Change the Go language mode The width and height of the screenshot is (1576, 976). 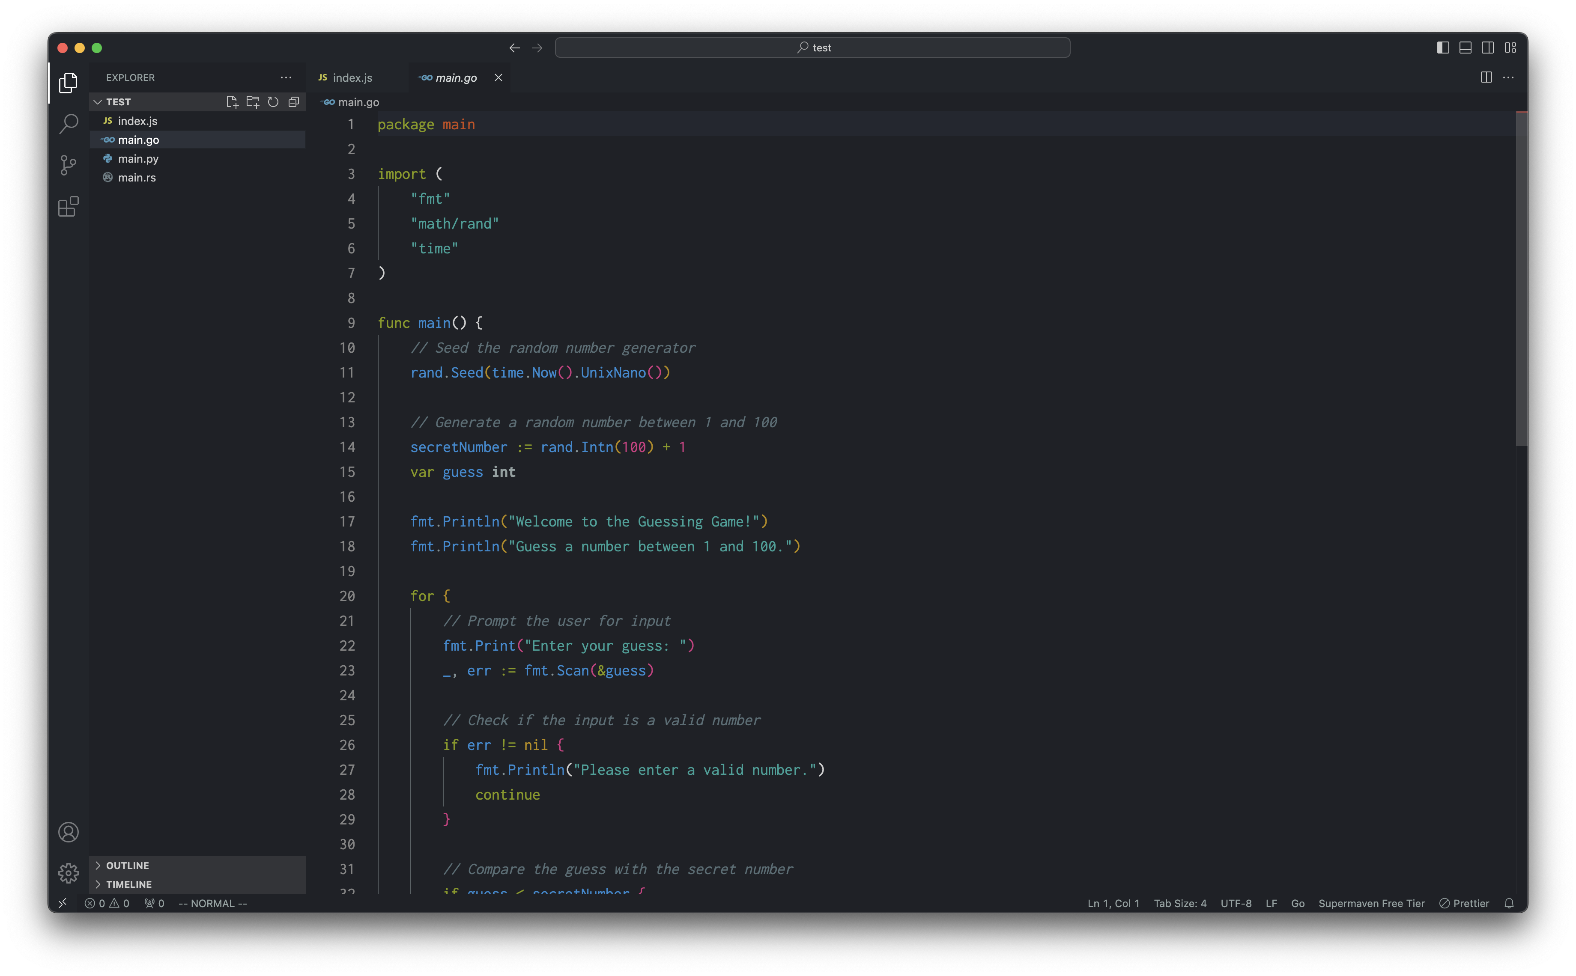point(1298,903)
